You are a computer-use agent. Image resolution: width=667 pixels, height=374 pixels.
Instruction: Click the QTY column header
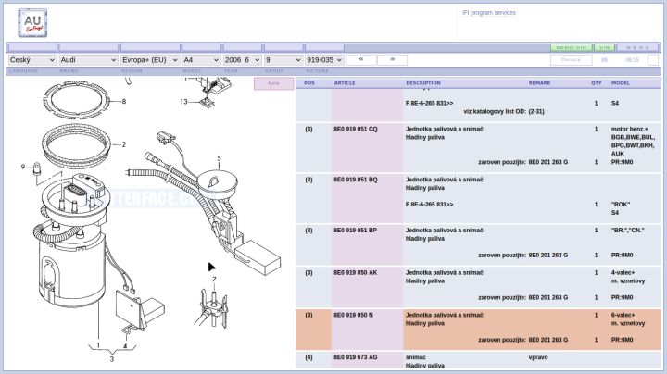(x=597, y=83)
